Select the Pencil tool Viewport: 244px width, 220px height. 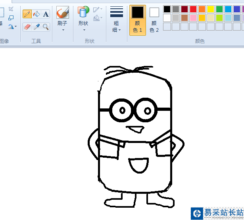point(27,14)
